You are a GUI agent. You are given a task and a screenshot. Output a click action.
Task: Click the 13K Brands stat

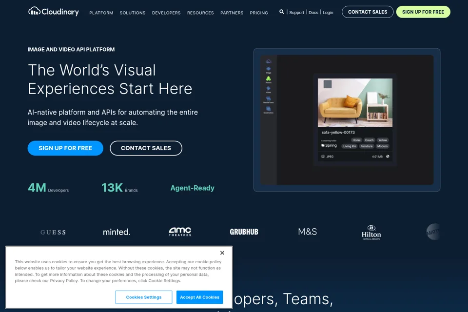pos(119,188)
